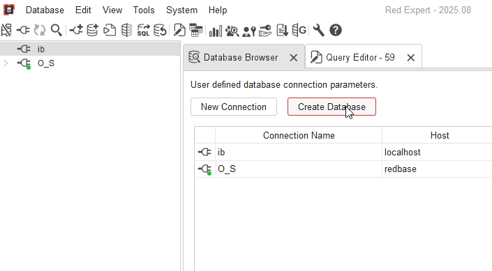
Task: Click the Connection Name column header
Action: (x=299, y=135)
